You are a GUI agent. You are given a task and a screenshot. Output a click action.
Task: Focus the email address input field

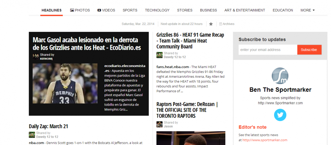[x=268, y=50]
